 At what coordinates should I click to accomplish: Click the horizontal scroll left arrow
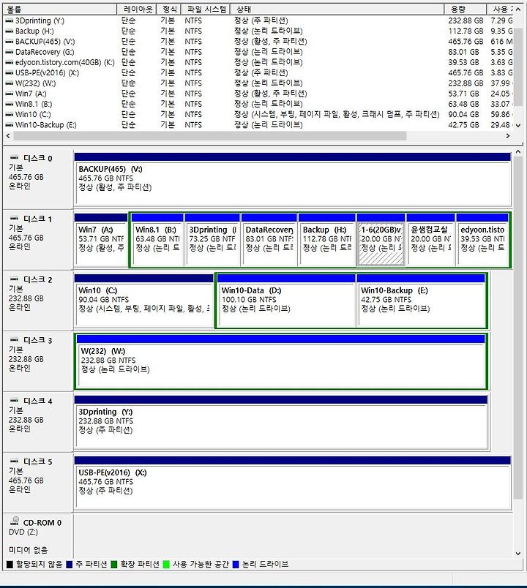pyautogui.click(x=8, y=136)
